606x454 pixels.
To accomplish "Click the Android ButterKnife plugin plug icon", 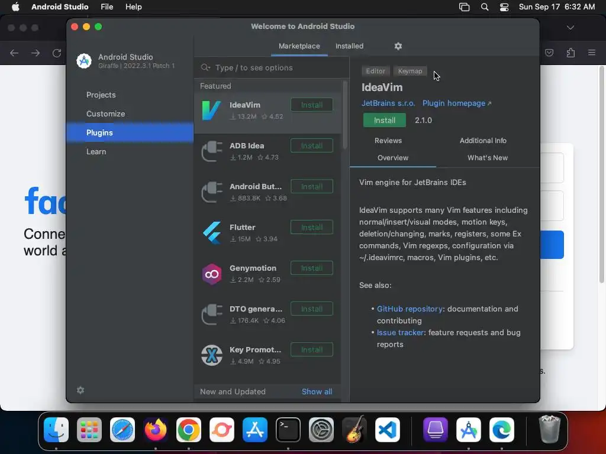I will [211, 192].
